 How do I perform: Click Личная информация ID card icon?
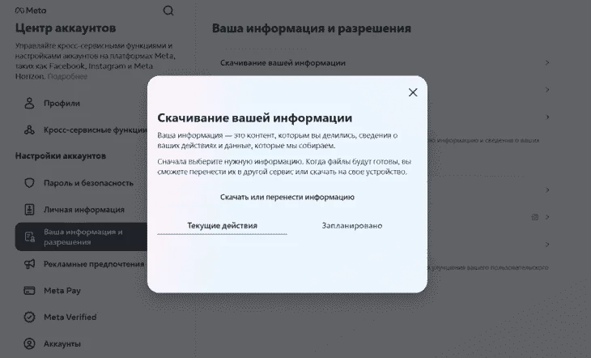click(29, 209)
